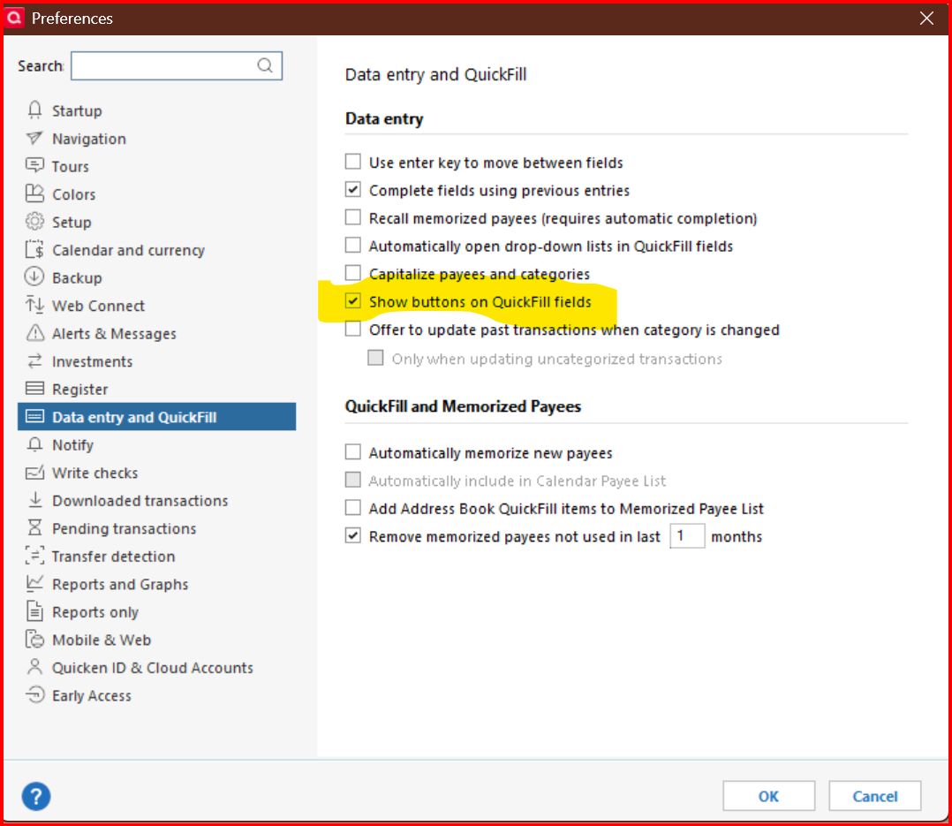Open Web Connect preferences

98,306
